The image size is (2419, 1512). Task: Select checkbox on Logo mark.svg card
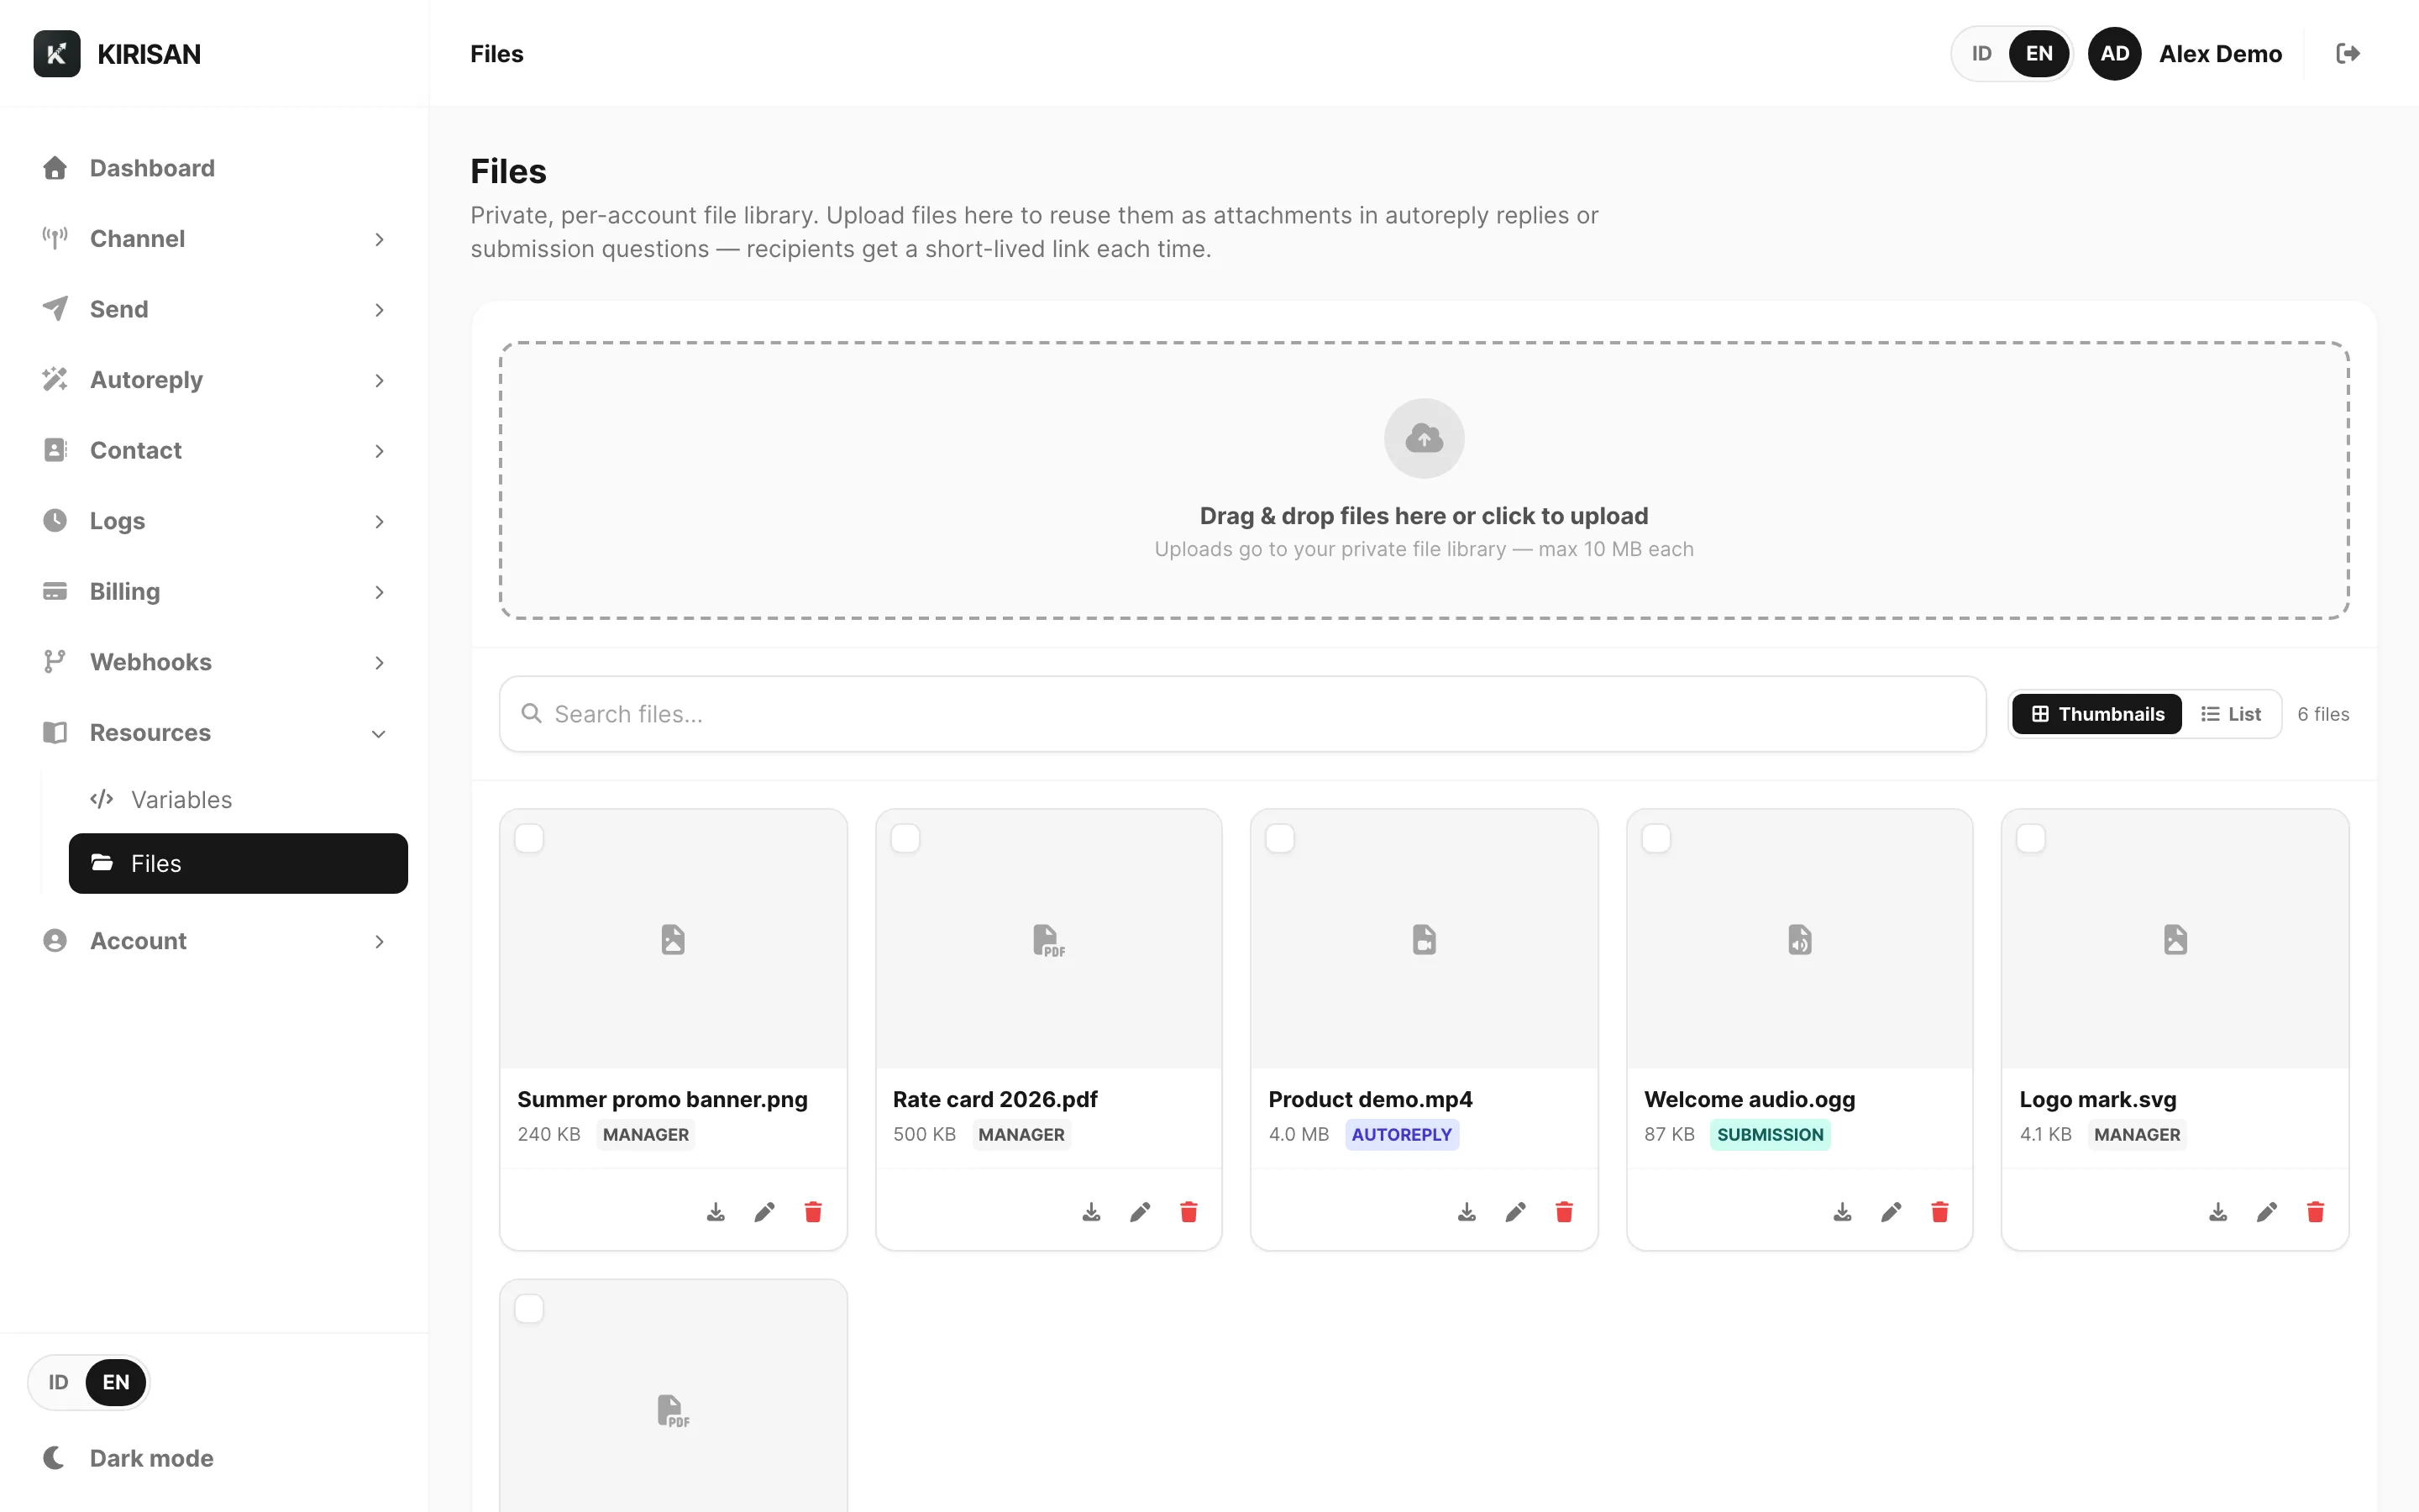[x=2031, y=838]
